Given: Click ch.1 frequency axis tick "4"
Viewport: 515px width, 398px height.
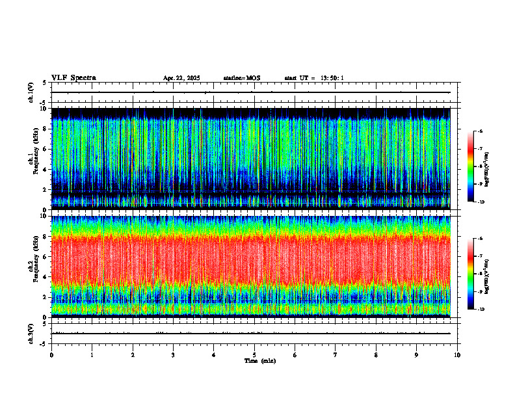Looking at the screenshot, I should 46,170.
